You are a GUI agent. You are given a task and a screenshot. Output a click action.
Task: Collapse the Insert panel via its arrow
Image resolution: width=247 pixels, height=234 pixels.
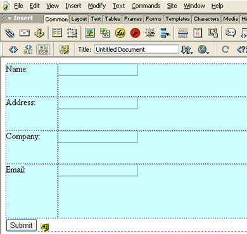point(9,18)
